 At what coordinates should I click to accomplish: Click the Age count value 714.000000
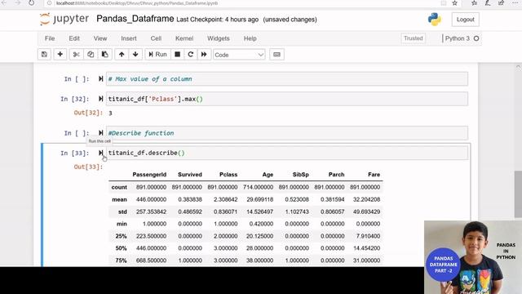pyautogui.click(x=258, y=187)
